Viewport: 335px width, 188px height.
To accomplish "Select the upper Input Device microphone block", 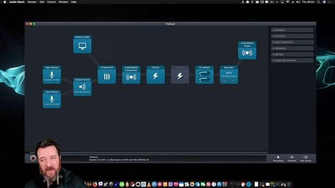I will click(52, 75).
